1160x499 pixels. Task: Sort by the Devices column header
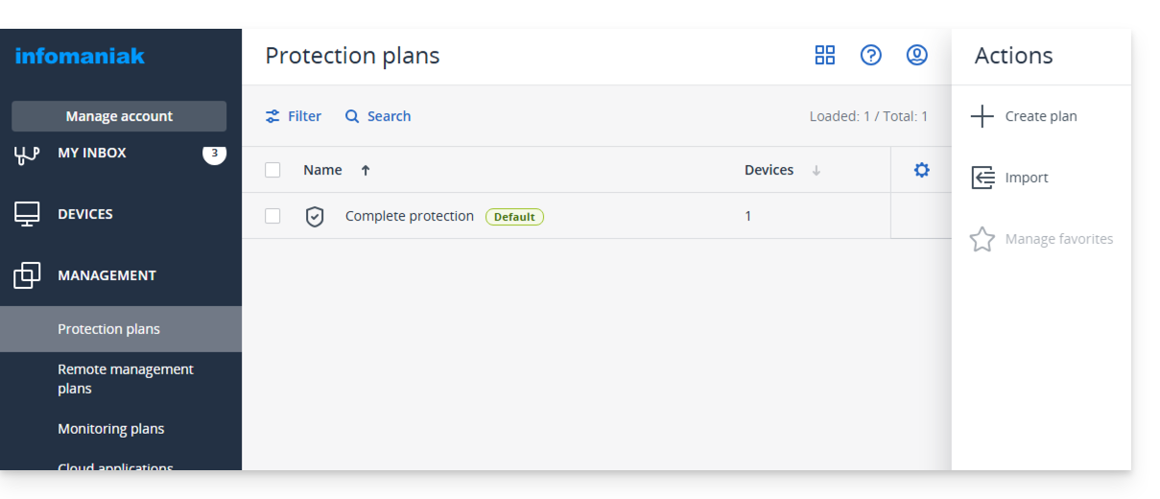(769, 170)
